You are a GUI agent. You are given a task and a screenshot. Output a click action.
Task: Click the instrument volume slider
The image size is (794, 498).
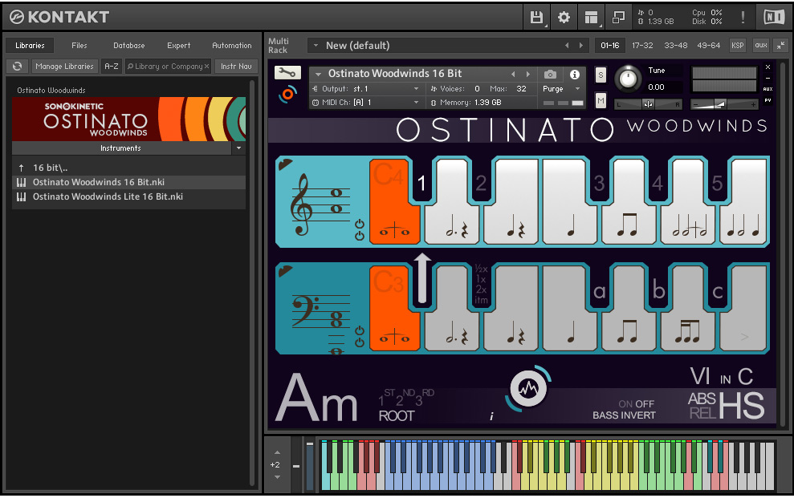[724, 104]
